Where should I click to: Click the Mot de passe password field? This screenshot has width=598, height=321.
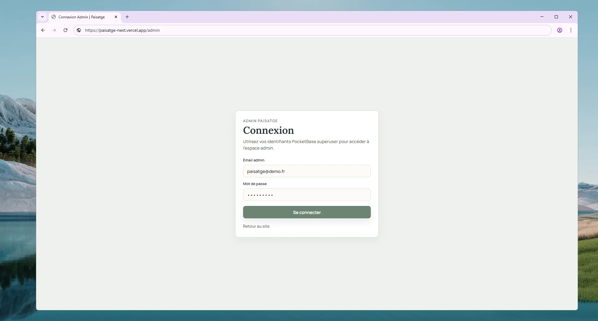pyautogui.click(x=307, y=195)
